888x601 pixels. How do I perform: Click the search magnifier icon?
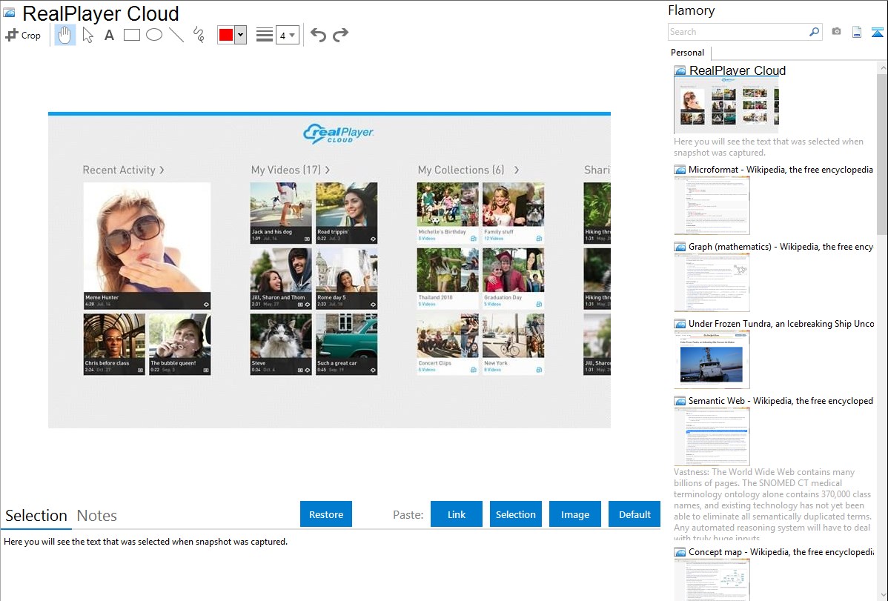coord(815,32)
